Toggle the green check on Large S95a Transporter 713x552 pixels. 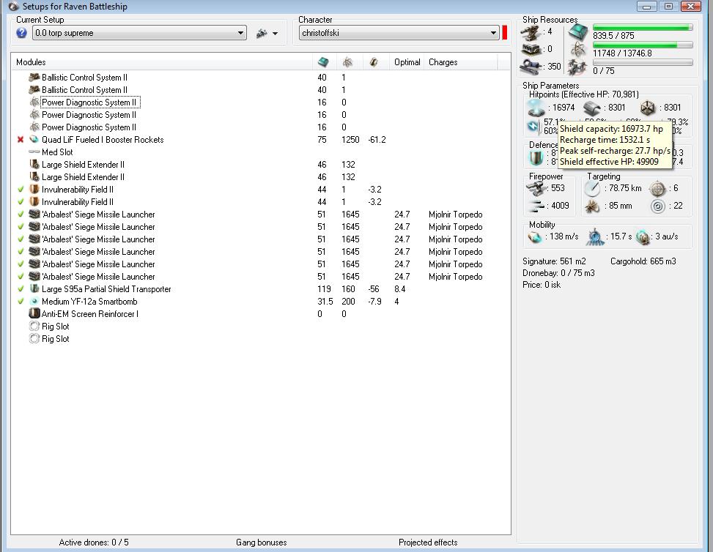coord(21,289)
